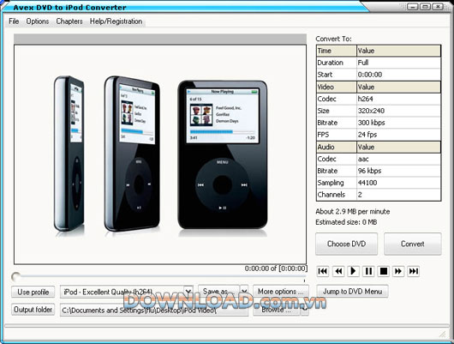The width and height of the screenshot is (454, 344).
Task: Click the audio Codec value aac
Action: [398, 159]
